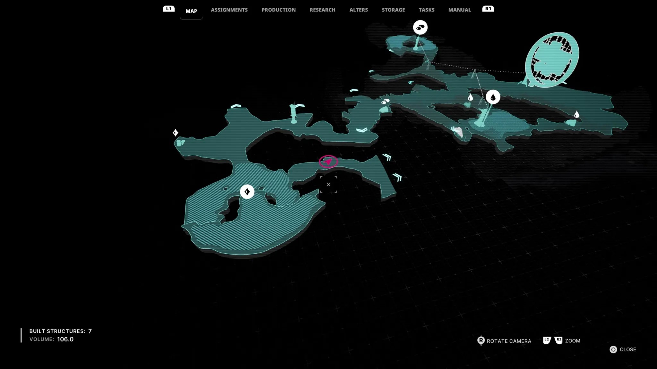Viewport: 657px width, 369px height.
Task: Select the far-right small droplet marker
Action: click(576, 114)
